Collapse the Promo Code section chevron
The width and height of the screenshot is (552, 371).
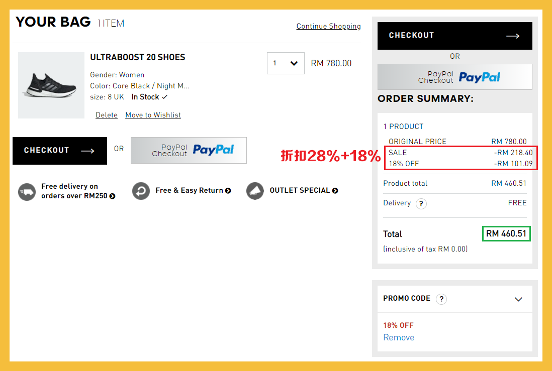[519, 299]
